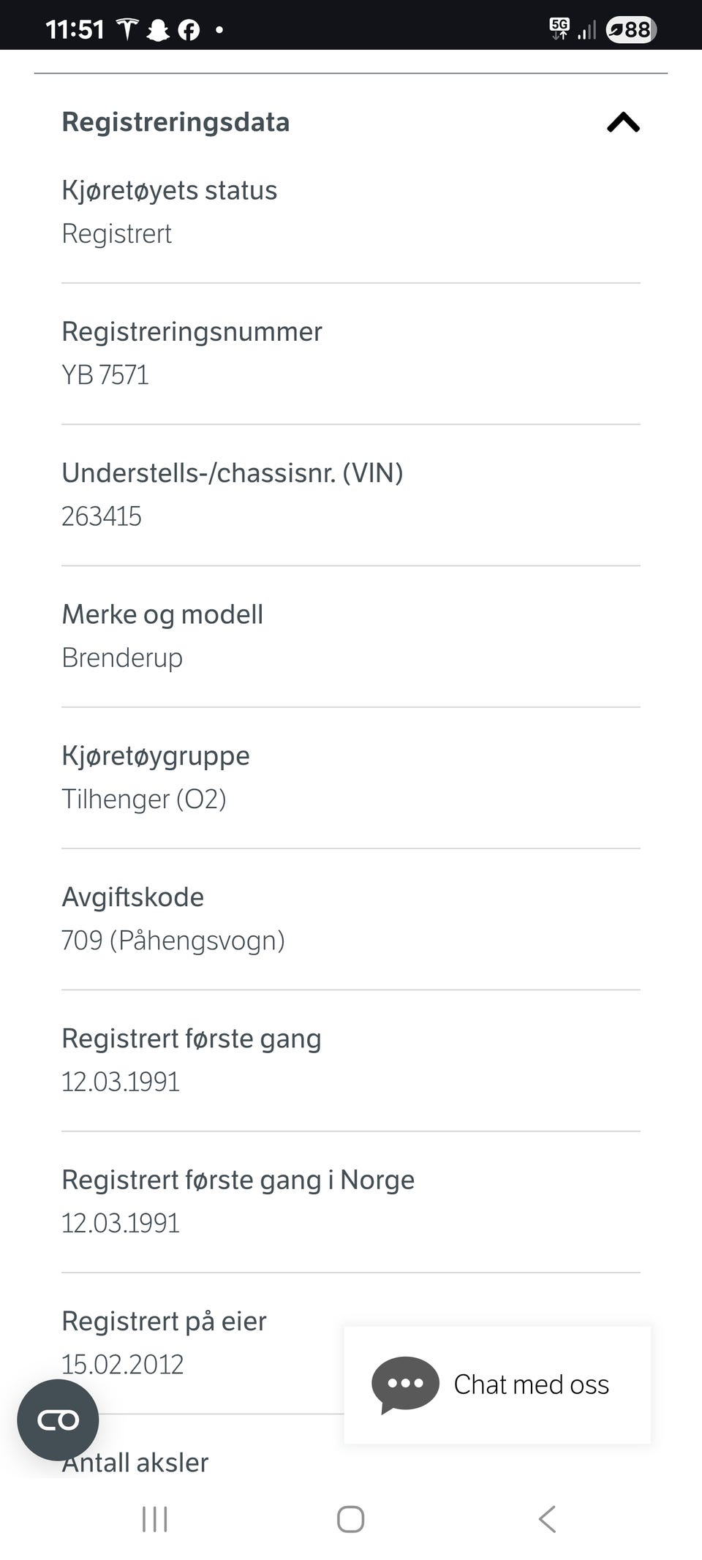702x1560 pixels.
Task: Collapse the Registreringsdata section chevron
Action: pyautogui.click(x=623, y=122)
